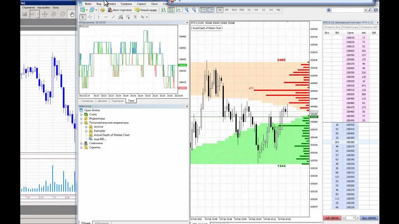
Task: Select the M30 timeframe
Action: 242,10
